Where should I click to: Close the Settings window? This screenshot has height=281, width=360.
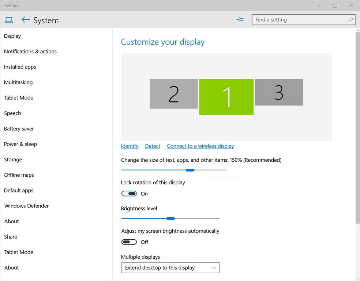[x=351, y=6]
